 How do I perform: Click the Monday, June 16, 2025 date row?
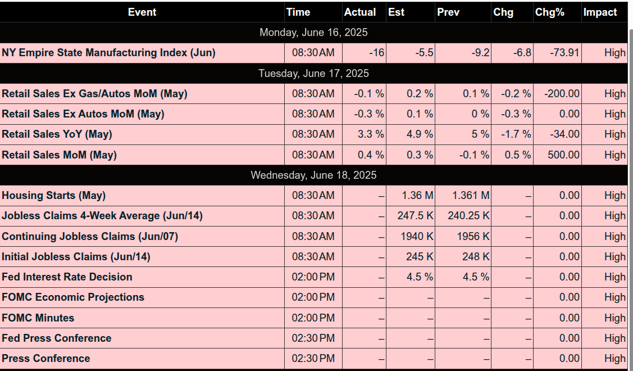coord(313,33)
